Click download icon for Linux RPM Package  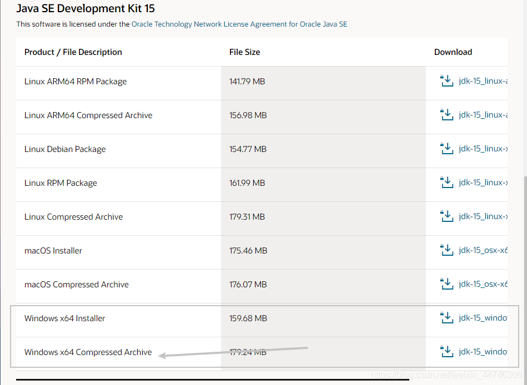pyautogui.click(x=446, y=183)
